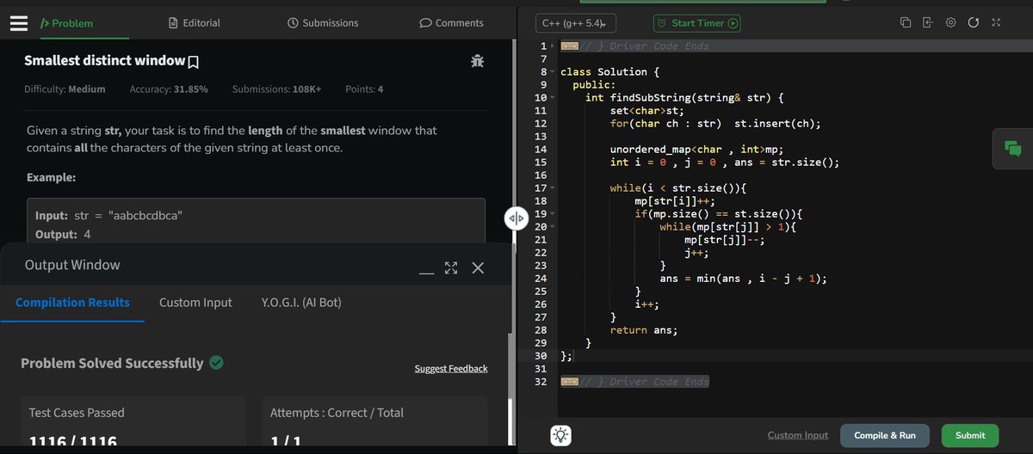This screenshot has height=454, width=1033.
Task: Click the Accuracy: 31.85% text
Action: click(169, 89)
